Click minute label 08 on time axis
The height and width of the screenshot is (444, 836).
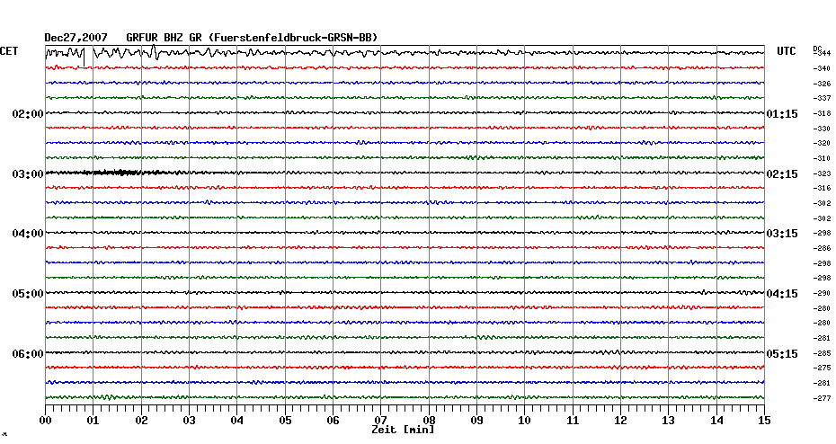[429, 420]
